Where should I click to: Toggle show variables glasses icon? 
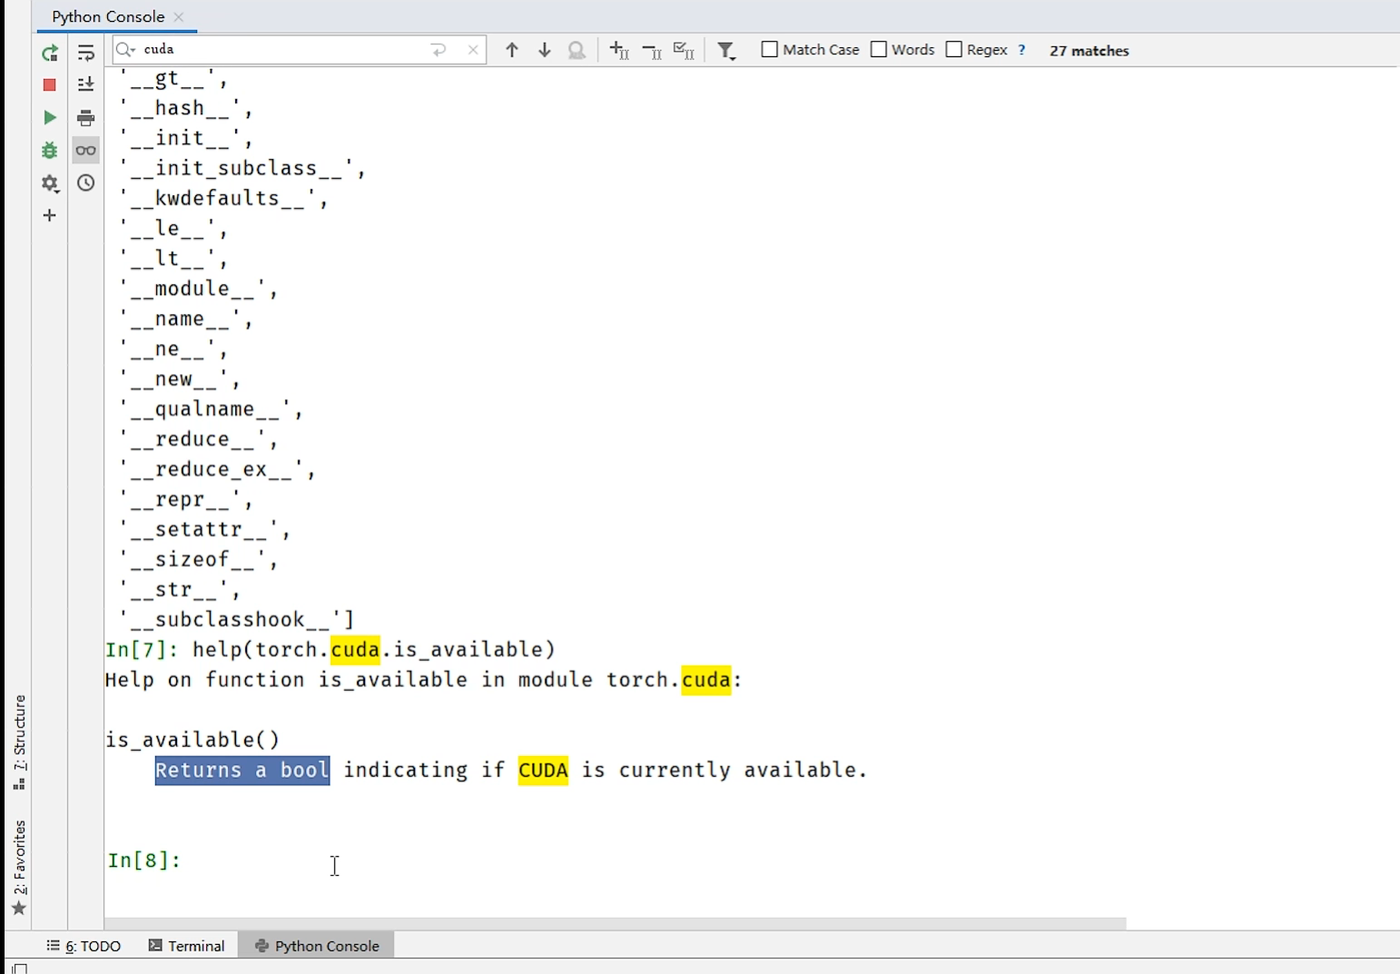pos(86,151)
